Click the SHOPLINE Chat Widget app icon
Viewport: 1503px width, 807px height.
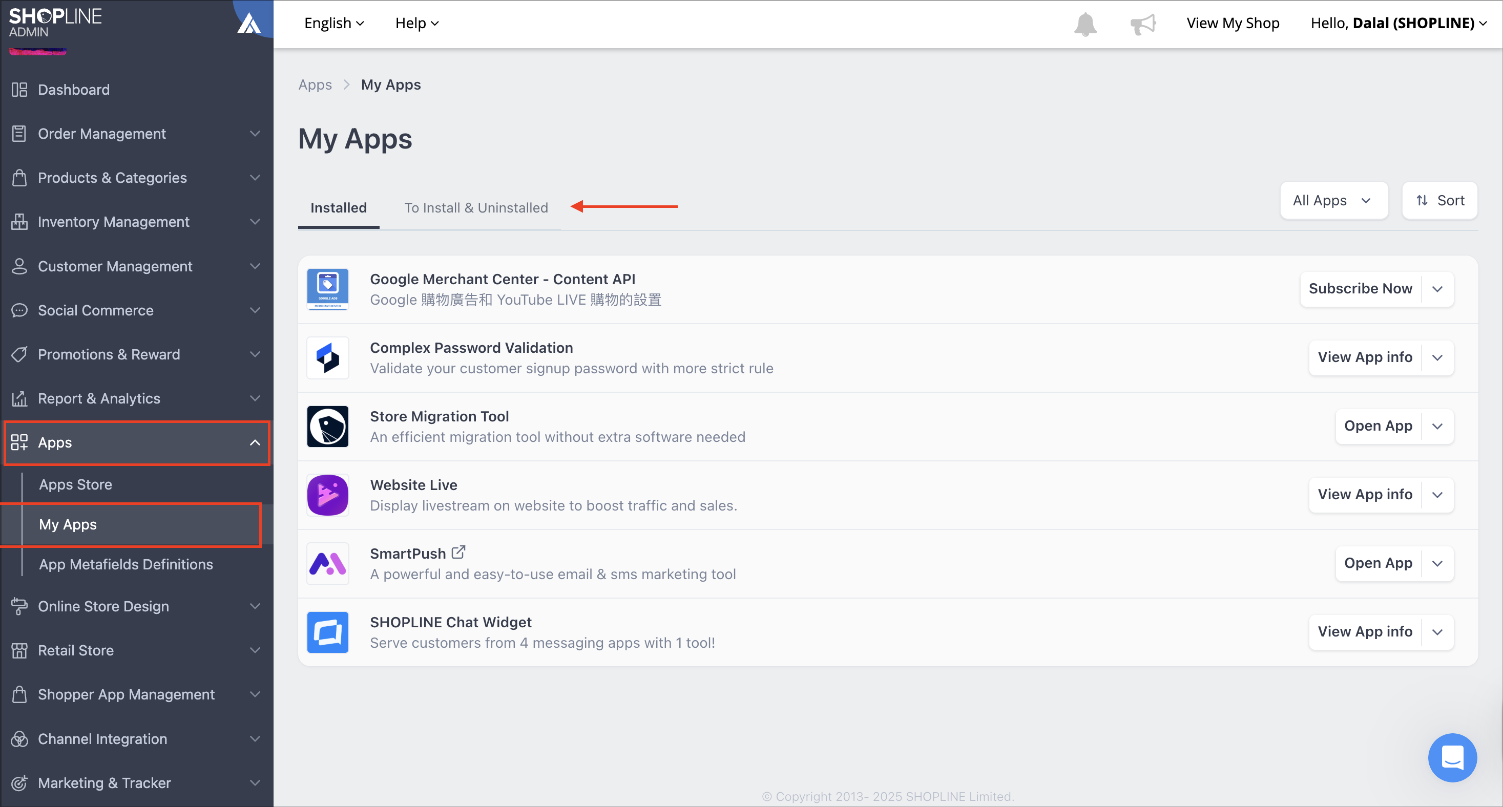(328, 632)
